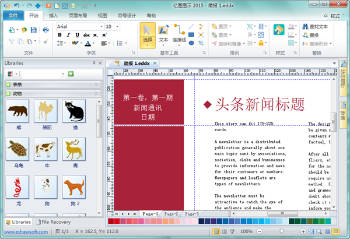Activate the Select pointer tool (选择)
This screenshot has height=239, width=350.
pyautogui.click(x=148, y=35)
